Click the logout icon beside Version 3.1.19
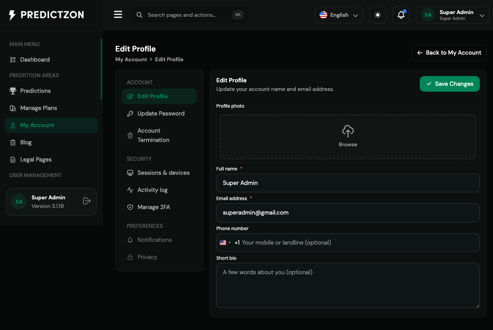Viewport: 493px width, 330px height. tap(87, 201)
